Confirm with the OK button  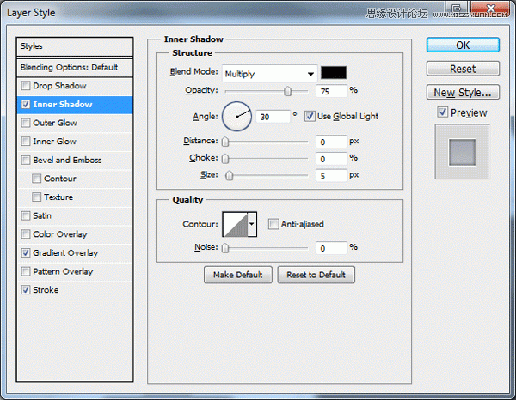point(463,45)
